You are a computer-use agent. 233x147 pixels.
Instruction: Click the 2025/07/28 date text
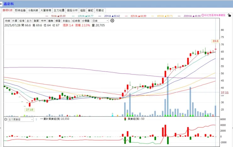(13, 25)
